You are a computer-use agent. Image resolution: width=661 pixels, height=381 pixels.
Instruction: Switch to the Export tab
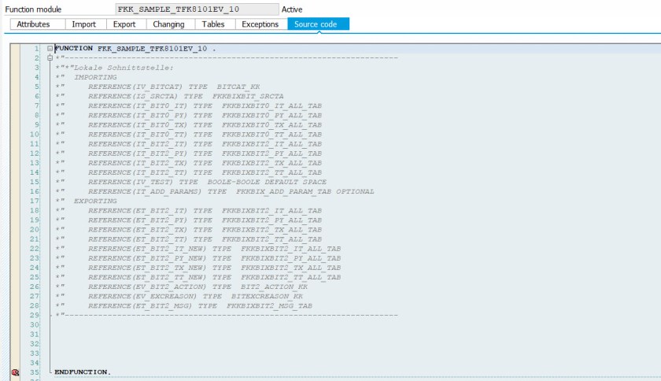[124, 24]
